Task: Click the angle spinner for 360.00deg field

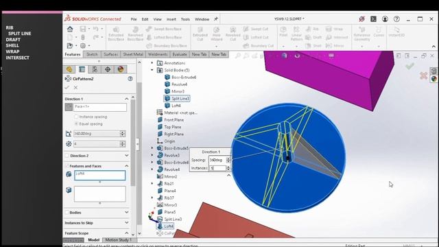Action: (122, 134)
